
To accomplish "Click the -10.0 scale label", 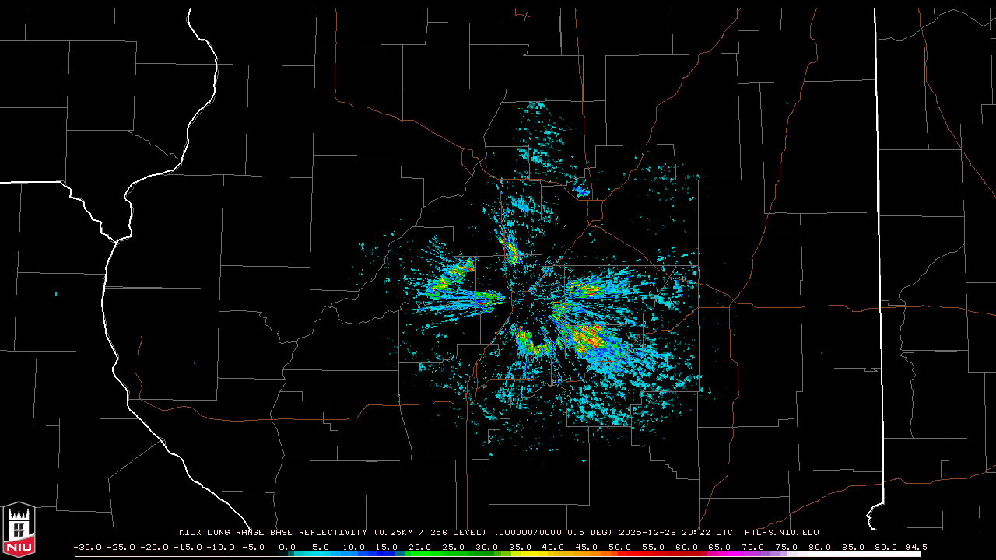I will click(x=221, y=547).
